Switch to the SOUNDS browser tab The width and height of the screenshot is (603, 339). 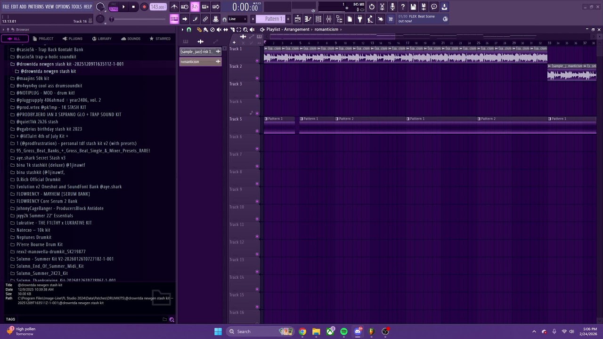(130, 39)
